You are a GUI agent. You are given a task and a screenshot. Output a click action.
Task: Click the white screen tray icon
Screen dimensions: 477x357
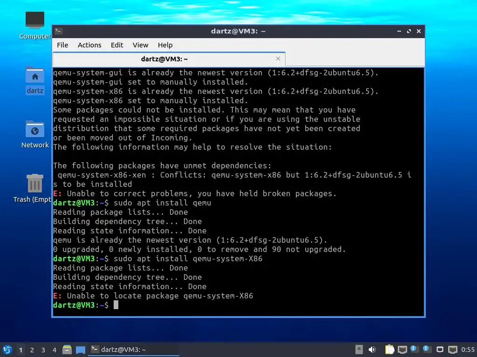click(440, 350)
